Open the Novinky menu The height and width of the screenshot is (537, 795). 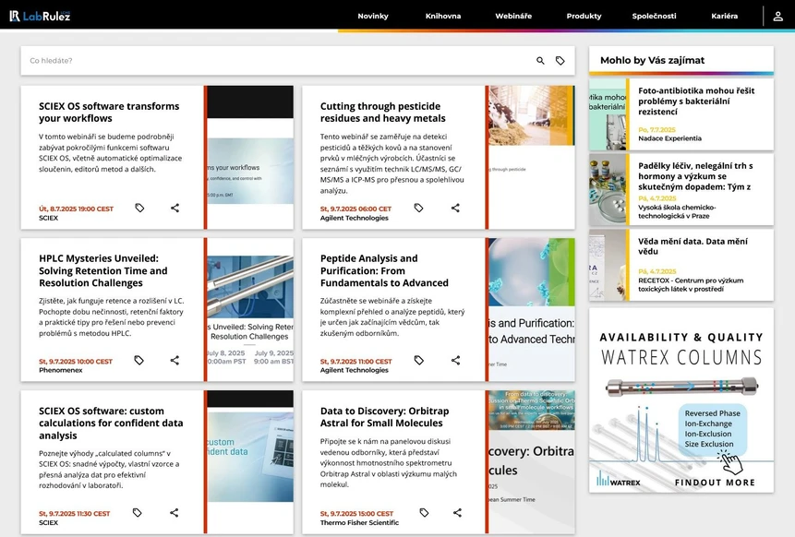[373, 16]
